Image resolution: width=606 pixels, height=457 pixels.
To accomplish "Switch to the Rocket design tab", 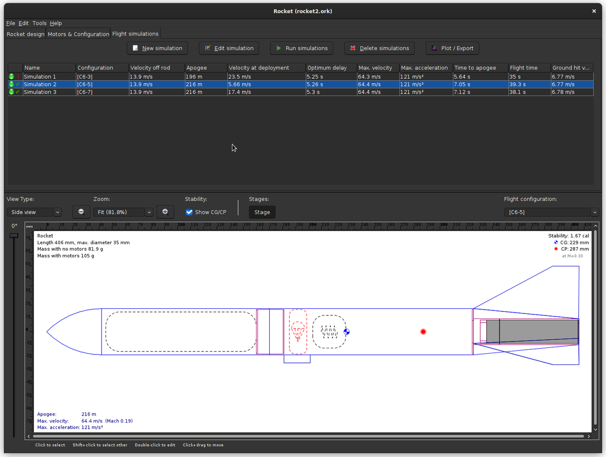I will pos(25,34).
